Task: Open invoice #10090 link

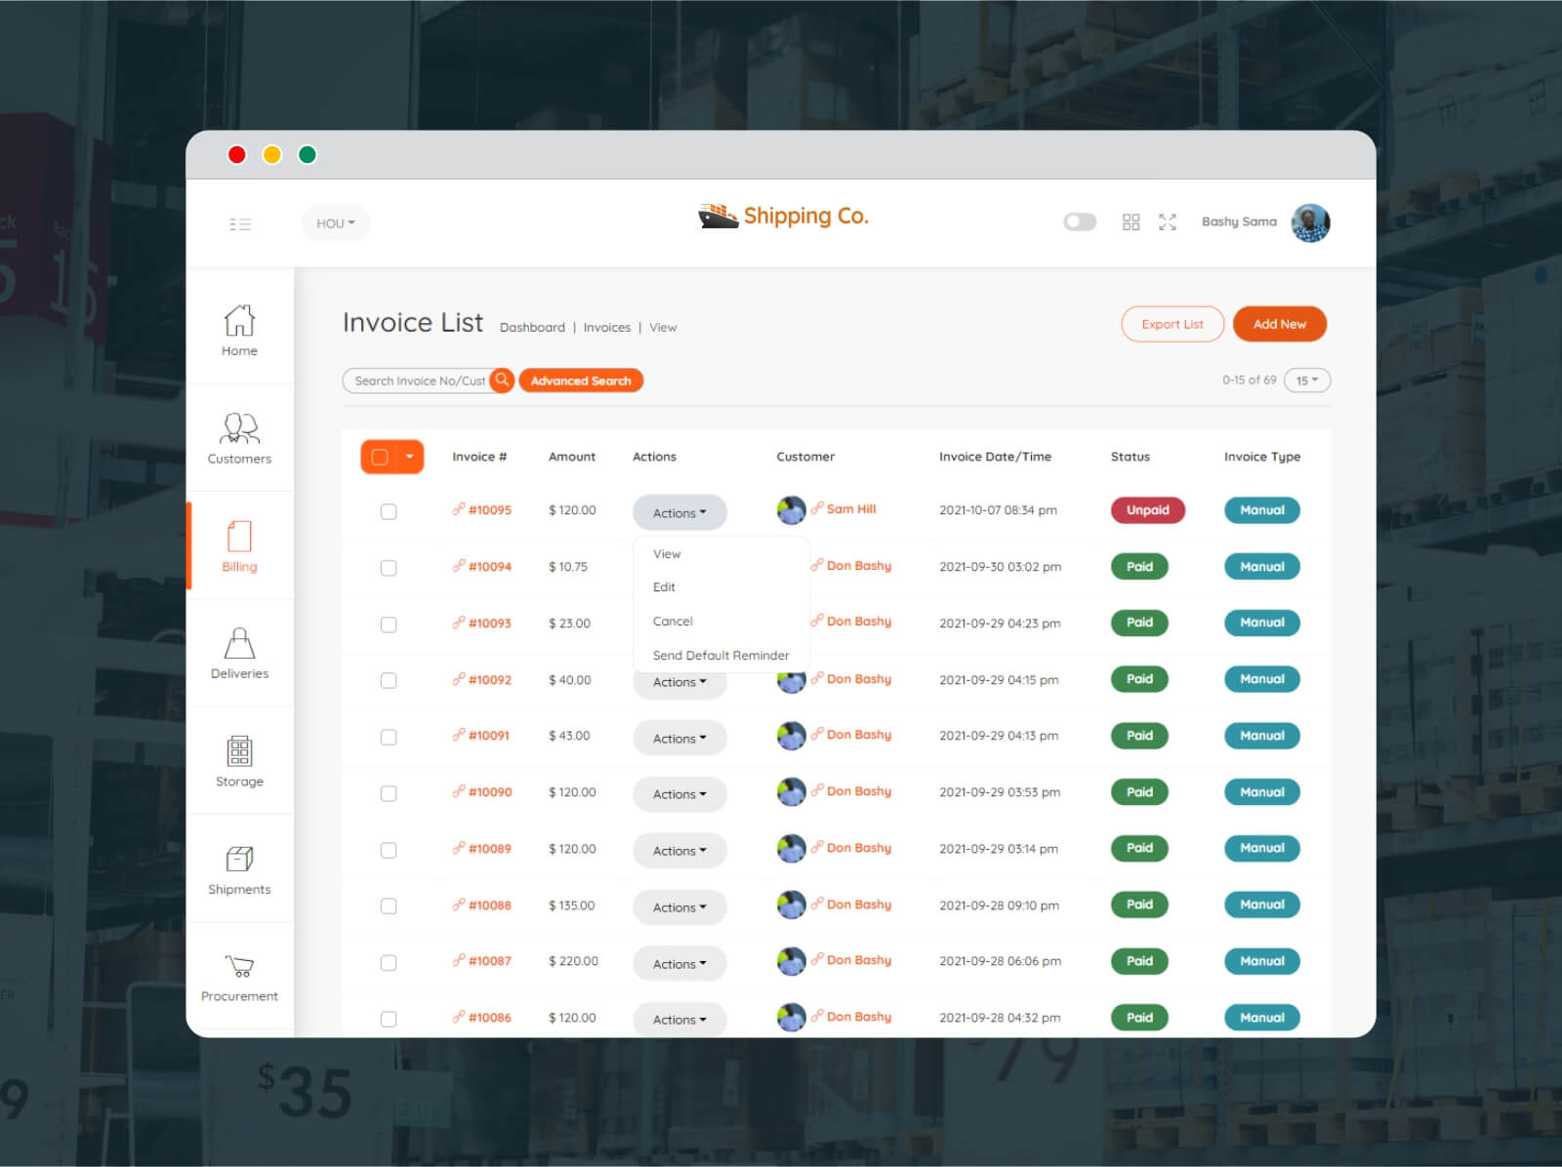Action: [x=490, y=792]
